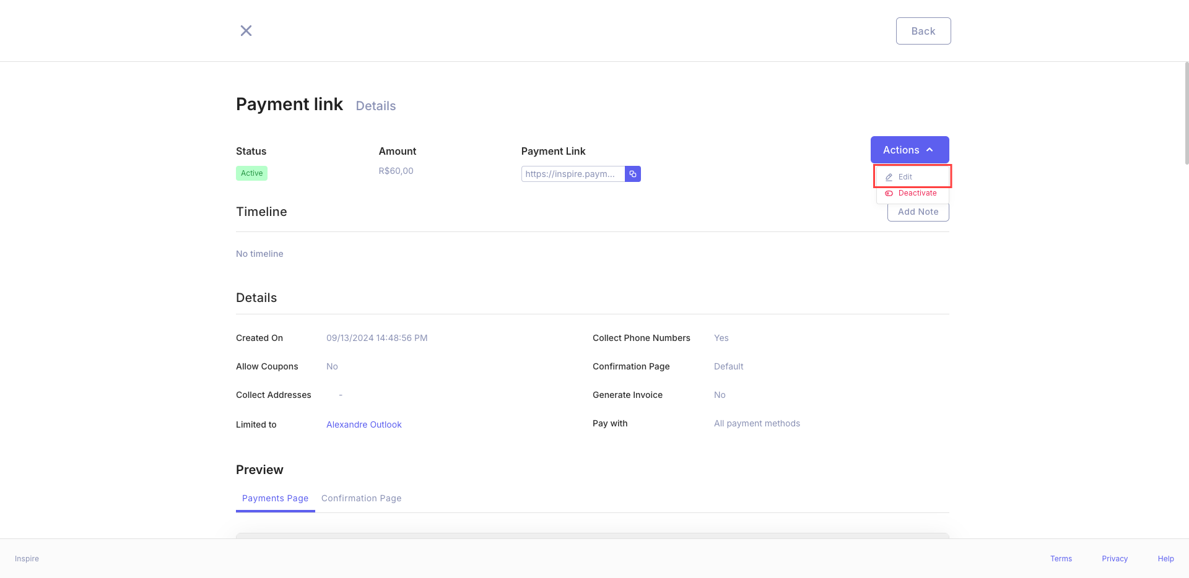Click the Add Note button
Viewport: 1189px width, 578px height.
pyautogui.click(x=918, y=212)
